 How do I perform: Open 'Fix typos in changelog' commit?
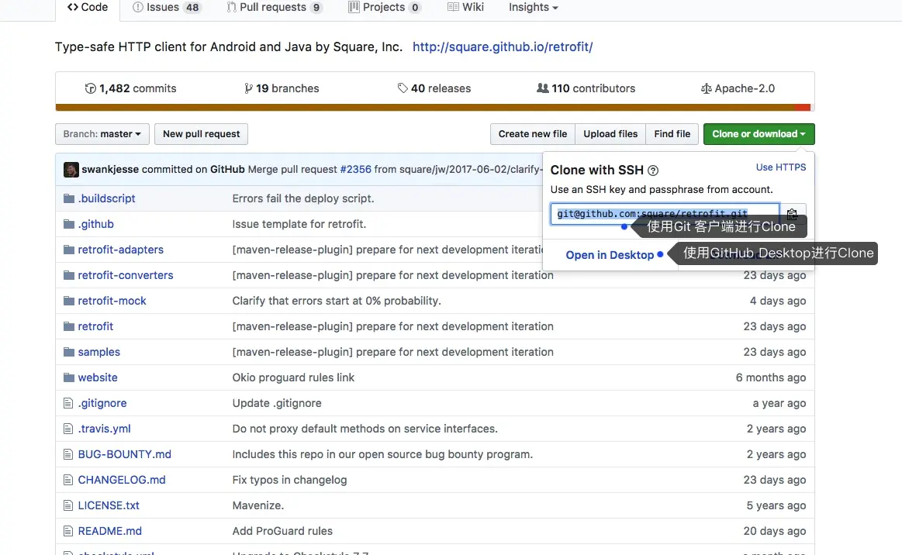pyautogui.click(x=289, y=481)
